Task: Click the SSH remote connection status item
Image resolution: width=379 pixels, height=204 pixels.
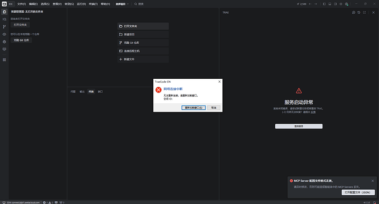Action: [x=21, y=202]
